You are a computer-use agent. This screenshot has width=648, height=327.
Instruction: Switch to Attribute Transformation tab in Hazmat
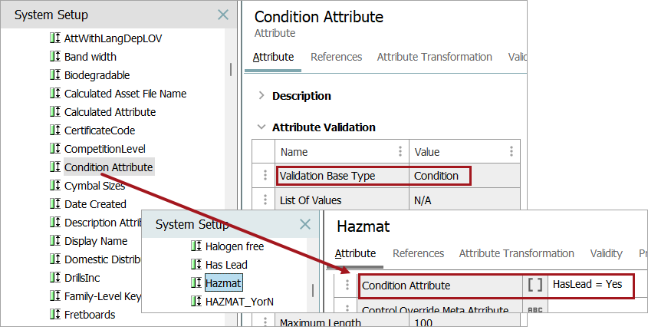pos(516,253)
